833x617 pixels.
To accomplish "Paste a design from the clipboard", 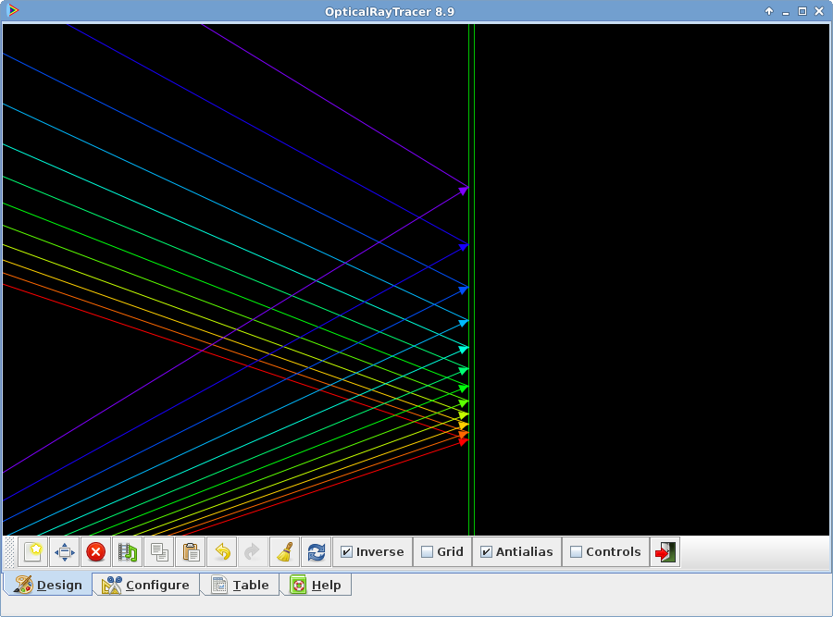I will pyautogui.click(x=191, y=551).
